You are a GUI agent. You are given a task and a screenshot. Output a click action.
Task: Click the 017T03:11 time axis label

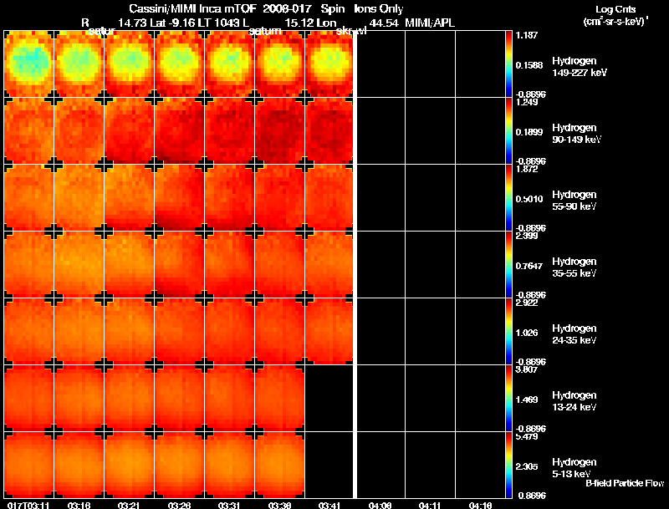point(28,505)
